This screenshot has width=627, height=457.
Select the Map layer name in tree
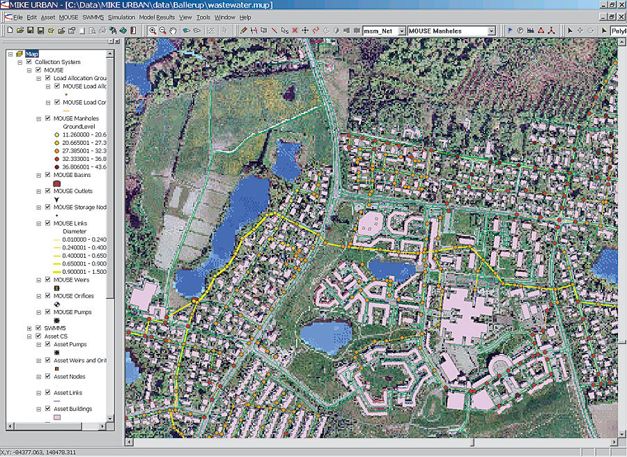point(31,54)
